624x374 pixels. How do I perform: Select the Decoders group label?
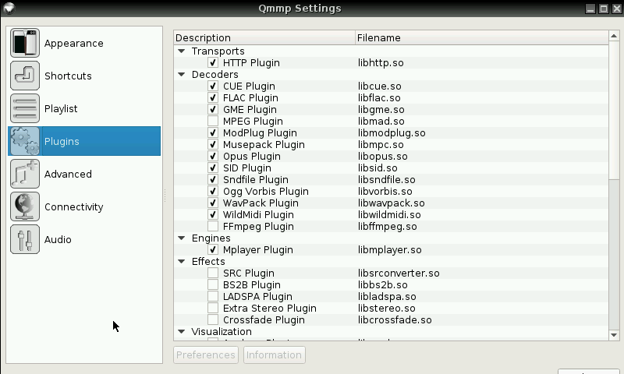click(x=215, y=75)
